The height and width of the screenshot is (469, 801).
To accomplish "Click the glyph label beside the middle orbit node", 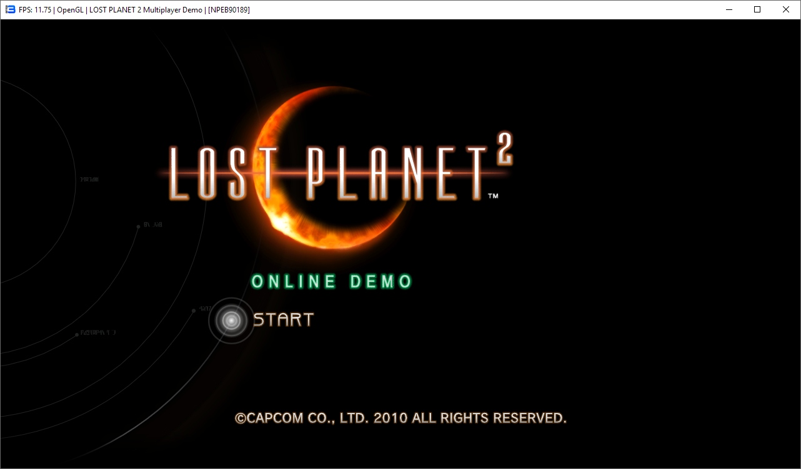I will (x=153, y=224).
